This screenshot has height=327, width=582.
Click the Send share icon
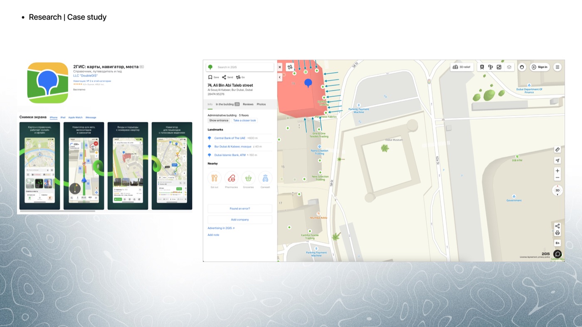[x=224, y=77]
